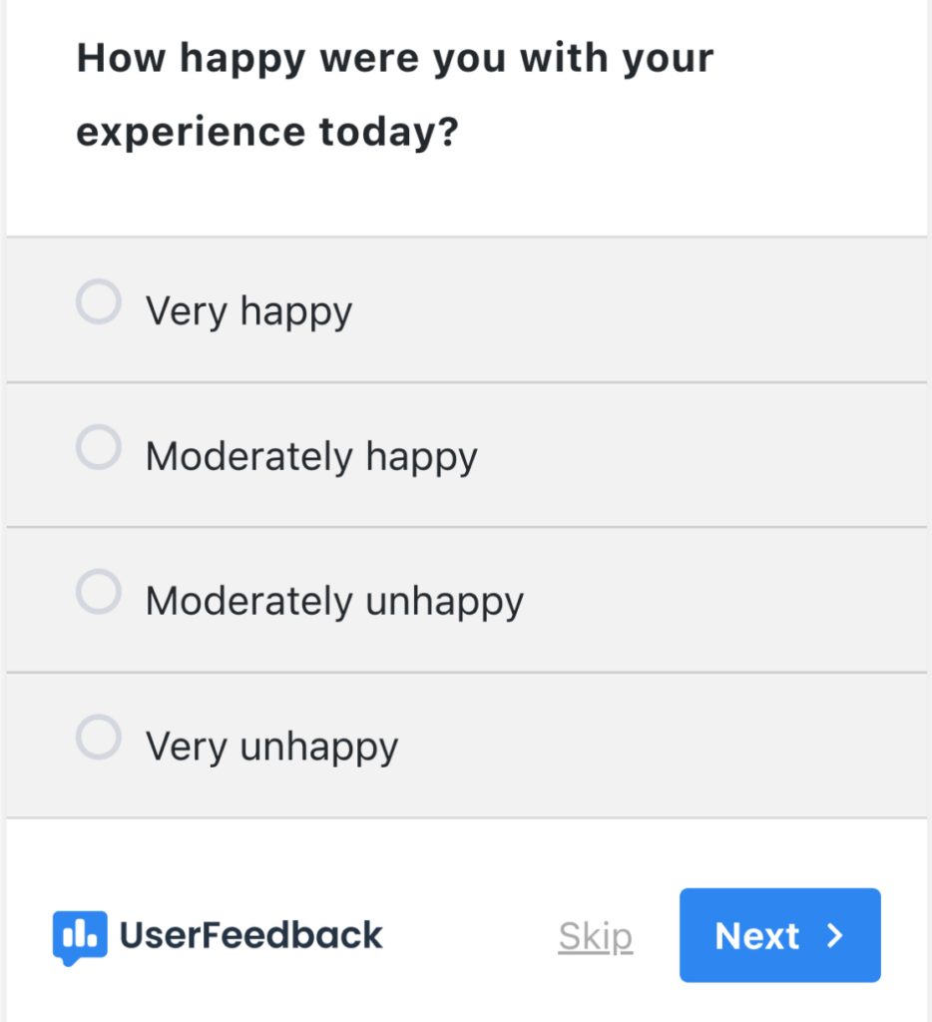
Task: Select the 'Very unhappy' radio button
Action: (98, 737)
